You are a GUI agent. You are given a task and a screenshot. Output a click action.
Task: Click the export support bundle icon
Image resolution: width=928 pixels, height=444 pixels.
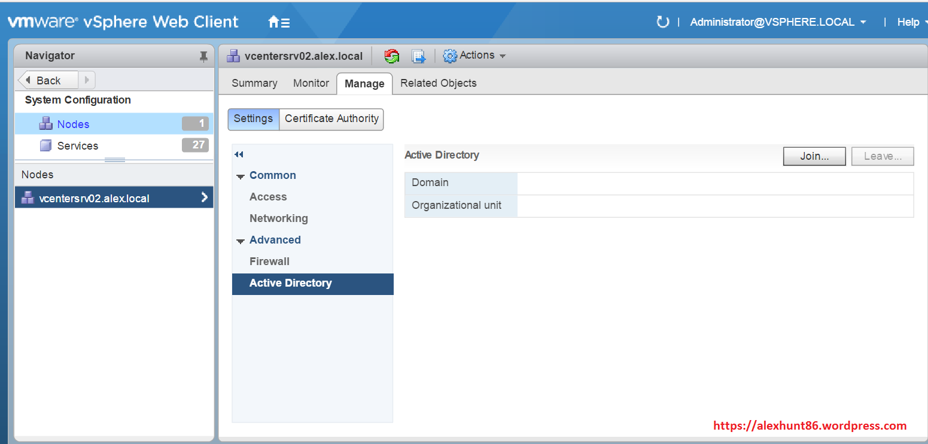pyautogui.click(x=418, y=56)
